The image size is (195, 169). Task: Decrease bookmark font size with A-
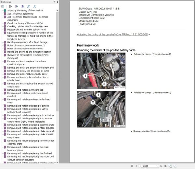35,6
